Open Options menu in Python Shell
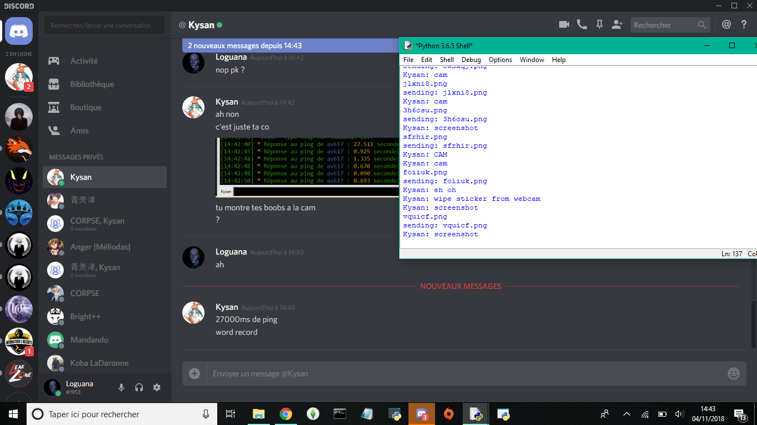Screen dimensions: 757x425 click(x=500, y=60)
